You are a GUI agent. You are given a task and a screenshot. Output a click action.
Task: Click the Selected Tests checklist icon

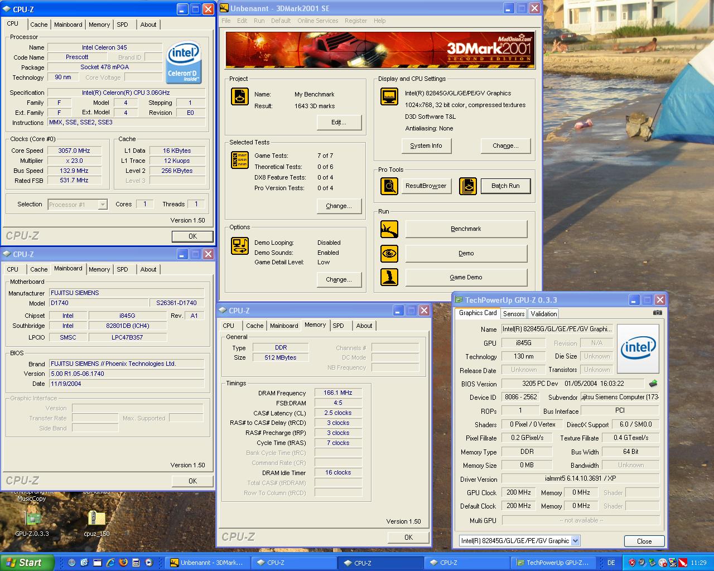240,160
